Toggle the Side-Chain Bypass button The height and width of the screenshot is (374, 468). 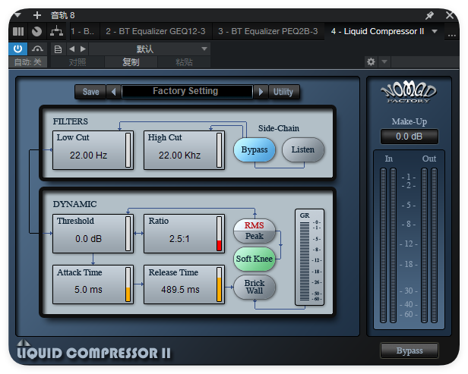point(255,149)
